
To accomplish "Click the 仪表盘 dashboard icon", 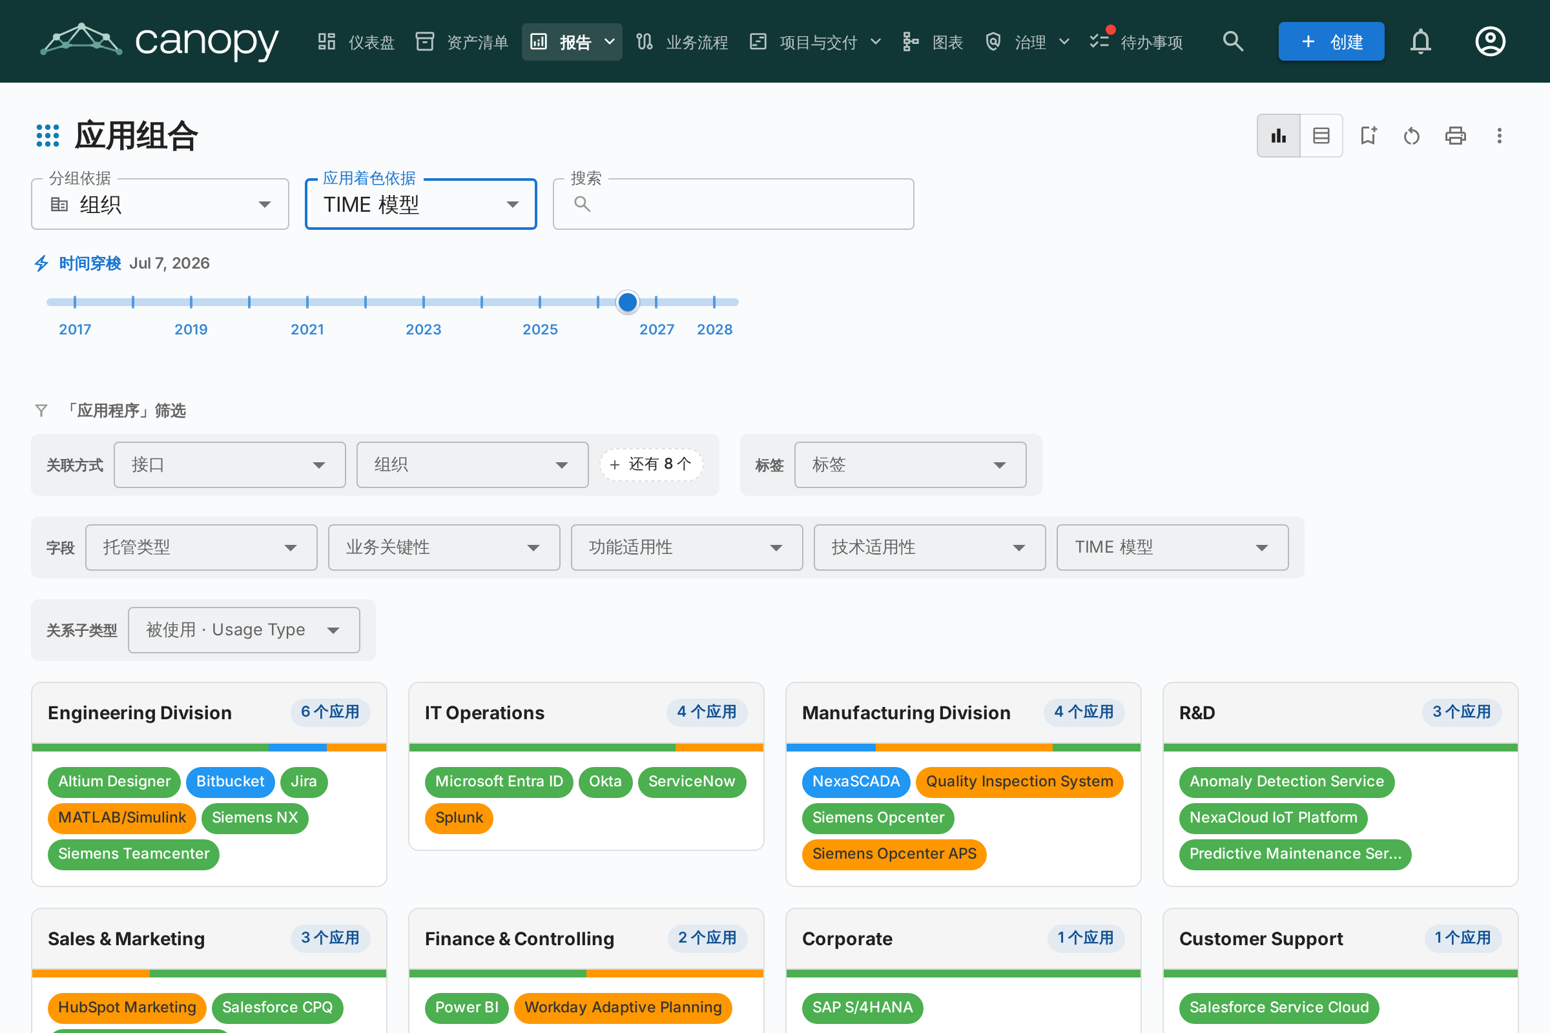I will point(327,41).
